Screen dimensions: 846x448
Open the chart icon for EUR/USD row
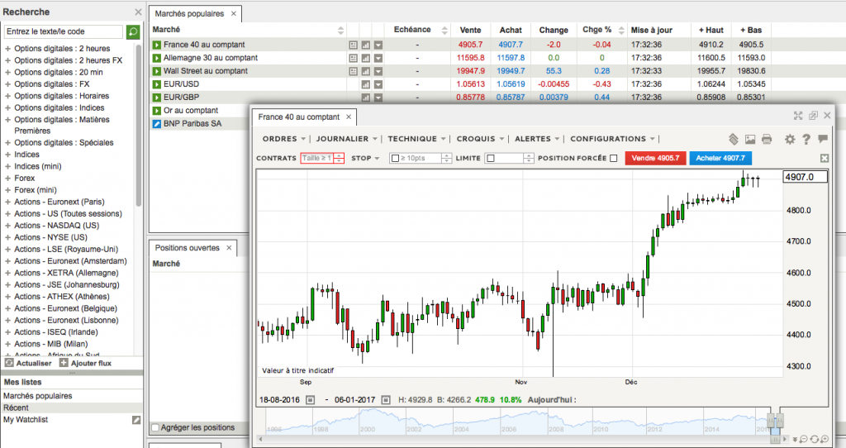pyautogui.click(x=365, y=84)
